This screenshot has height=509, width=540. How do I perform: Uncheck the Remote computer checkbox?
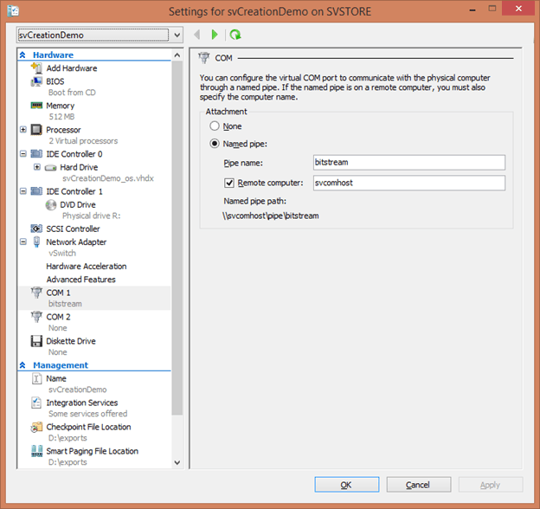(229, 183)
